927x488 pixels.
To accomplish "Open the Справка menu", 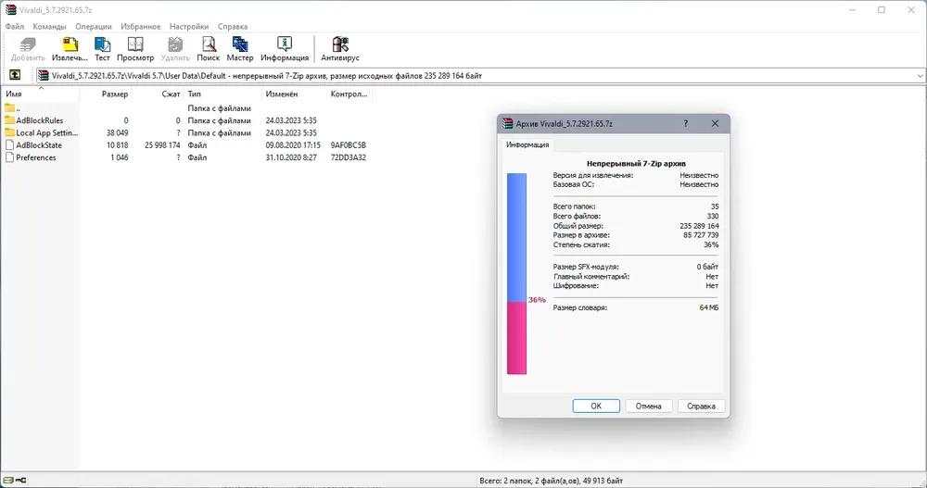I will coord(233,27).
